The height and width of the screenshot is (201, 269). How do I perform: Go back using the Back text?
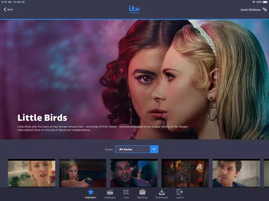tap(10, 10)
